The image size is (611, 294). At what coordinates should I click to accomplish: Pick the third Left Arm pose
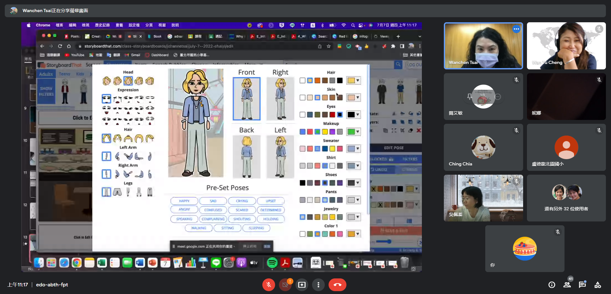[128, 156]
